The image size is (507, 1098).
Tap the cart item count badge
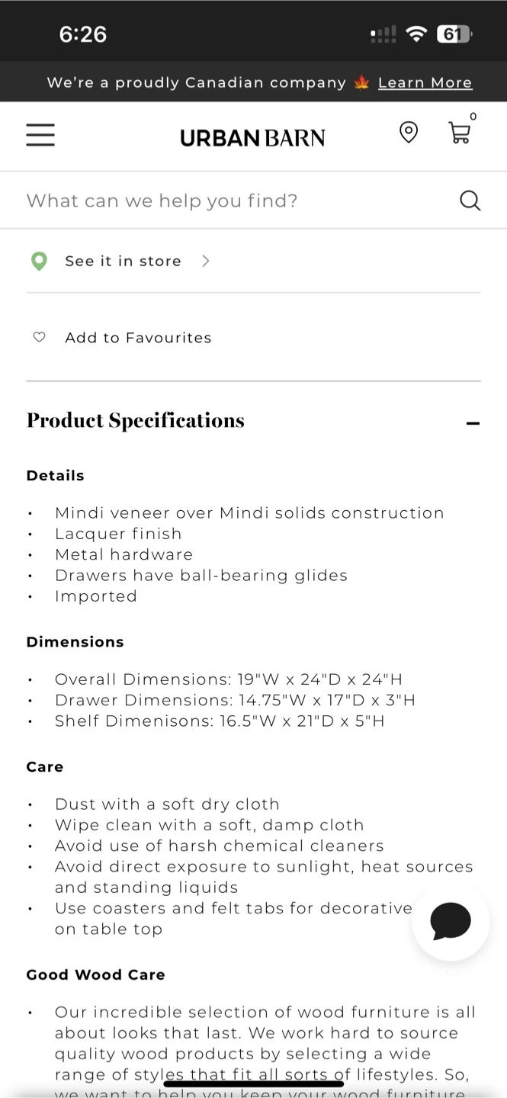click(x=473, y=117)
